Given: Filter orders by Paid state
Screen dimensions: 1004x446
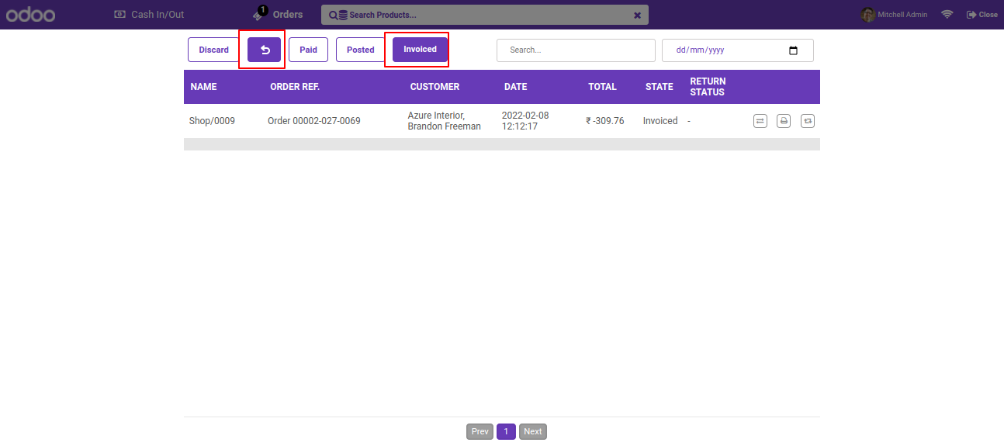Looking at the screenshot, I should (x=308, y=50).
